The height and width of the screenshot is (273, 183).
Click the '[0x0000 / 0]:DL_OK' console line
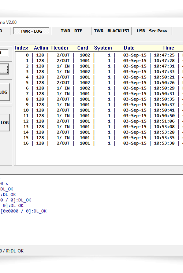coord(23,211)
